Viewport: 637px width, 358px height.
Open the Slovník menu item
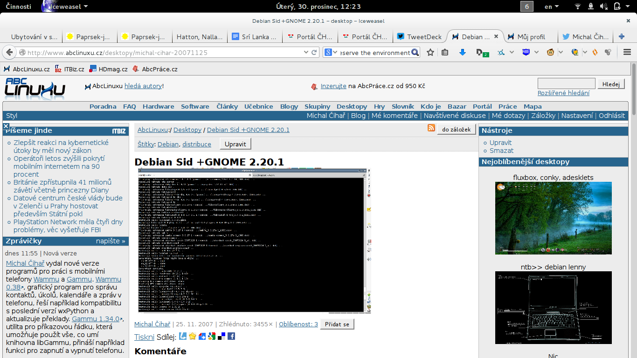(x=403, y=106)
